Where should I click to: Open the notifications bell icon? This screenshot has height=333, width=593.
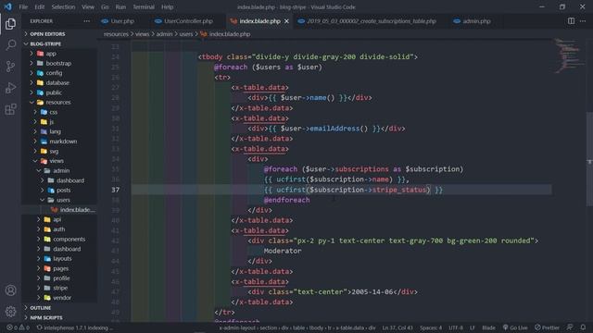click(x=583, y=327)
